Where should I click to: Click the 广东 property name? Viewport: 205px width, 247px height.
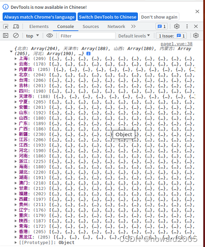tap(23, 124)
